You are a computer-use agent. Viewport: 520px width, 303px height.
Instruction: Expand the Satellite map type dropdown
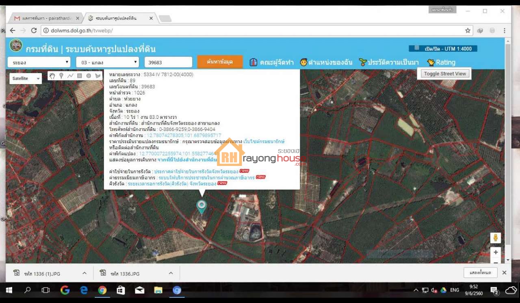(x=26, y=78)
